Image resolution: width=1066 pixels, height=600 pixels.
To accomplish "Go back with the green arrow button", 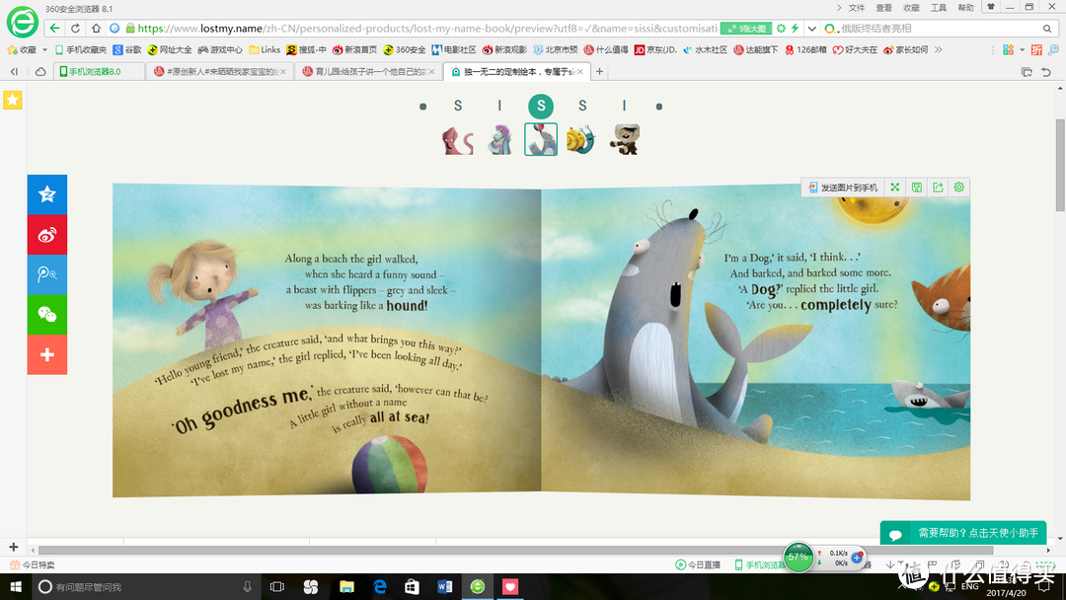I will coord(55,28).
